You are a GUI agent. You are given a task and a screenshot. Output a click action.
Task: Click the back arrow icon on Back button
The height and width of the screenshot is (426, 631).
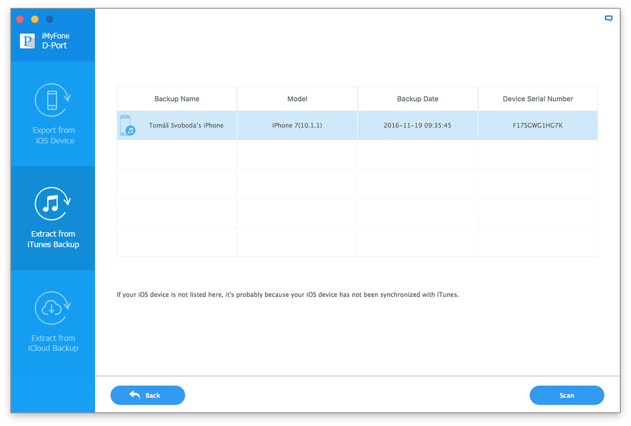pos(135,395)
